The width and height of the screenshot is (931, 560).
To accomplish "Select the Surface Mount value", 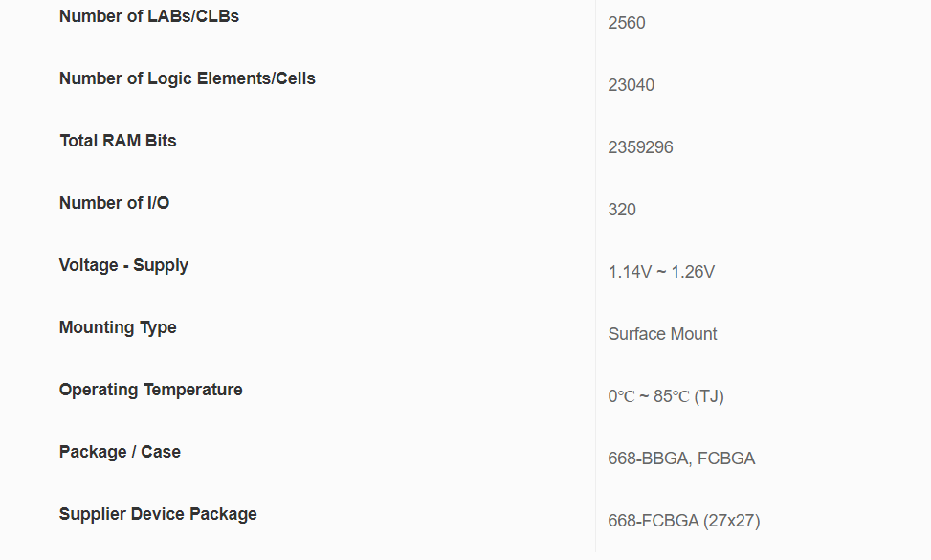I will click(x=662, y=334).
